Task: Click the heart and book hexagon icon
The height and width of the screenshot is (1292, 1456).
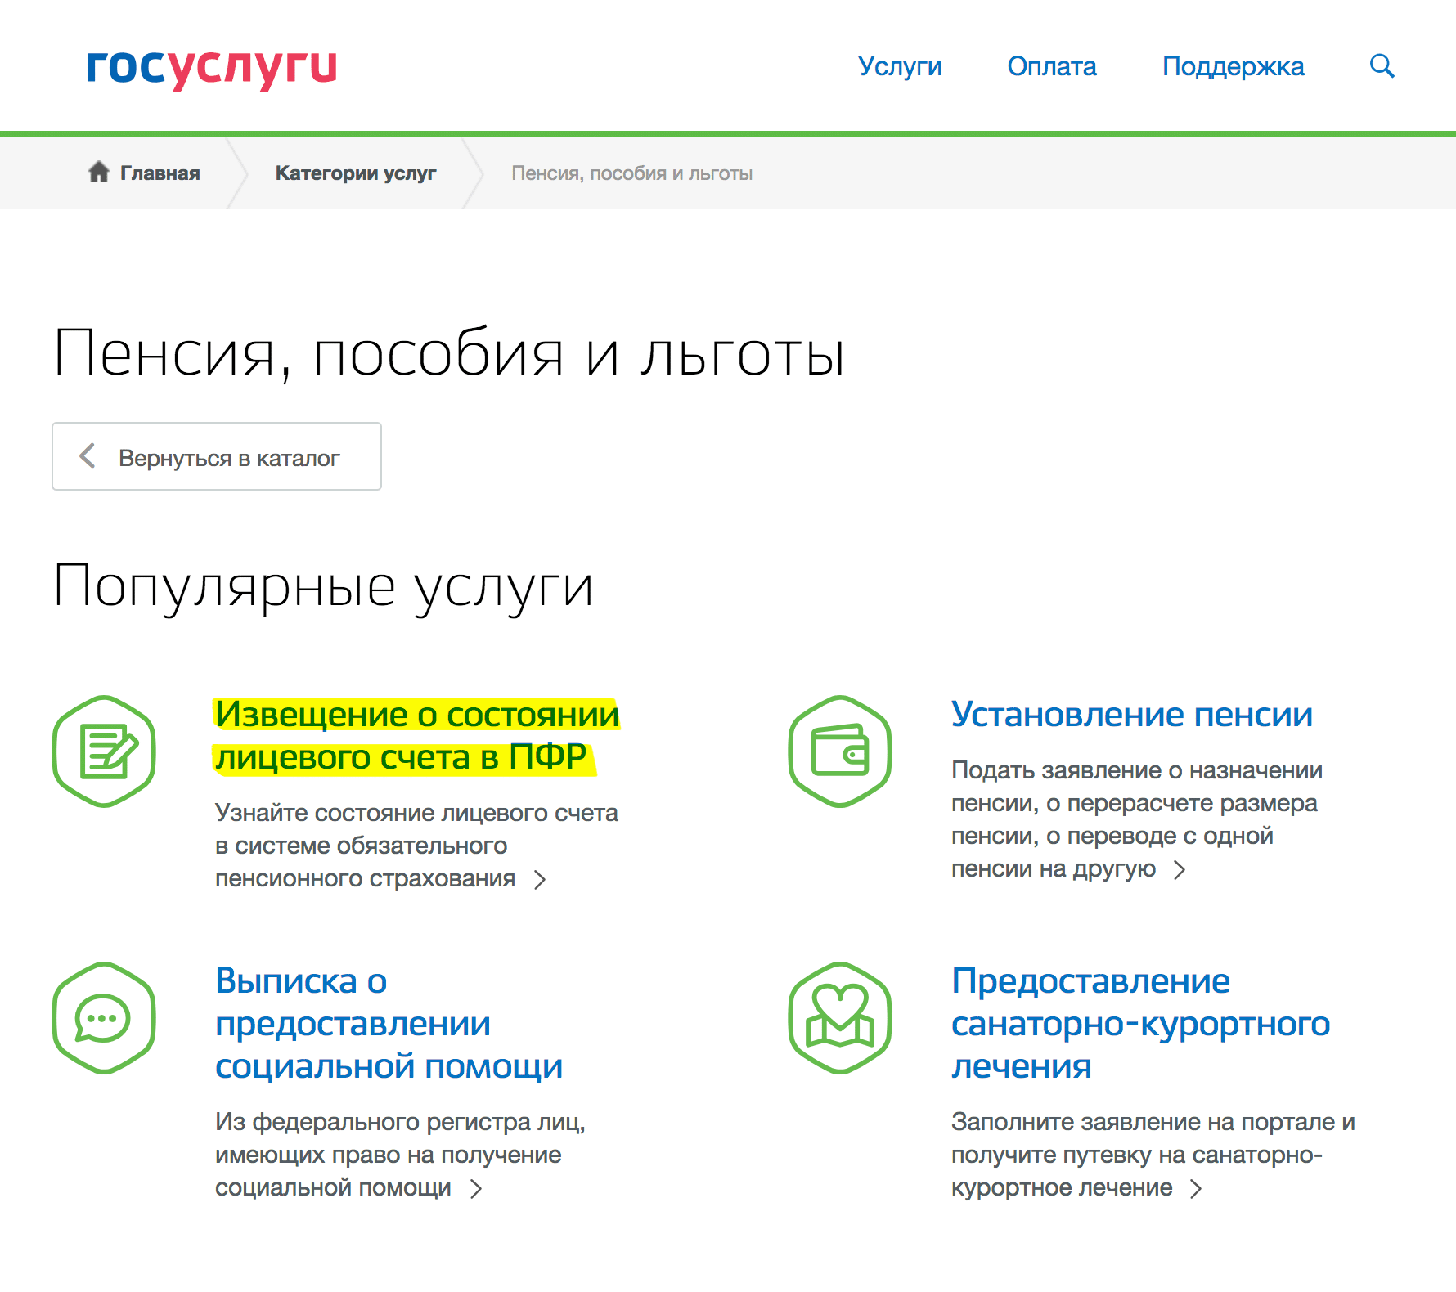Action: coord(840,1017)
